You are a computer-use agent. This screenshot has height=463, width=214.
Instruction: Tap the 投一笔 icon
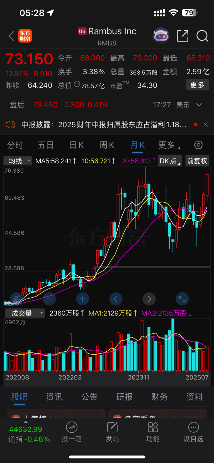(72, 427)
